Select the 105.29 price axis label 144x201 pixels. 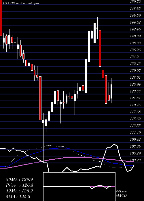[135, 153]
